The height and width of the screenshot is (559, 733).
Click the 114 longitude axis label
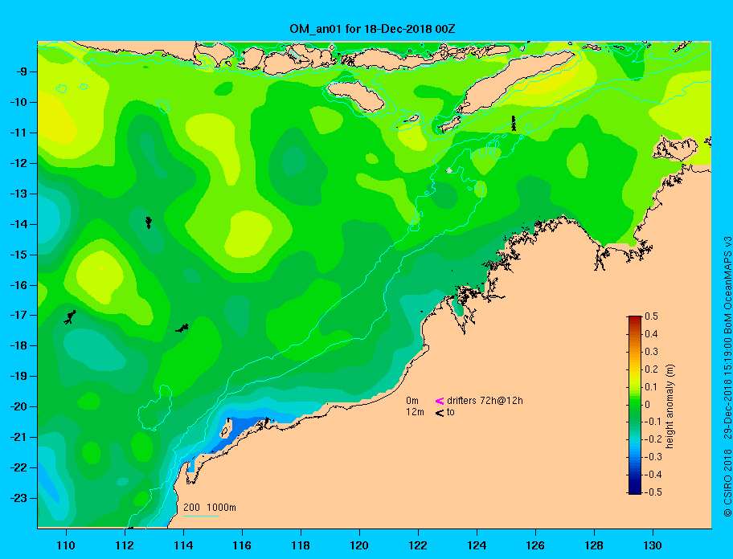(x=183, y=545)
